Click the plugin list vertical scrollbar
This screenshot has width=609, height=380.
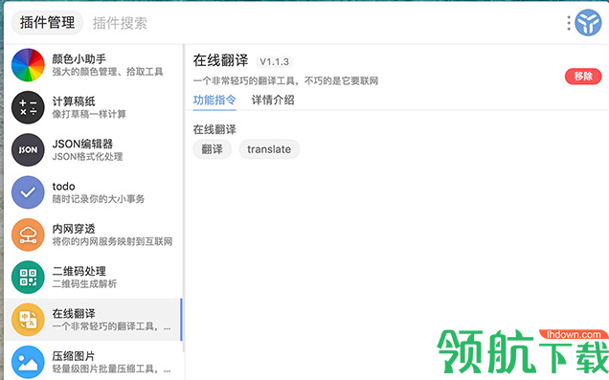(x=184, y=198)
